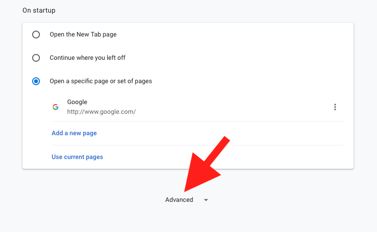Image resolution: width=377 pixels, height=232 pixels.
Task: Click the "Open the New Tab page" label text
Action: (x=83, y=35)
